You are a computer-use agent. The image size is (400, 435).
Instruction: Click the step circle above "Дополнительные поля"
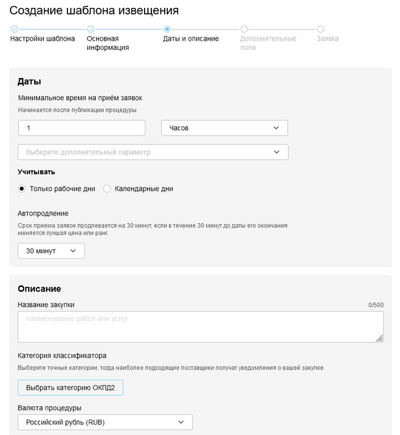click(244, 29)
